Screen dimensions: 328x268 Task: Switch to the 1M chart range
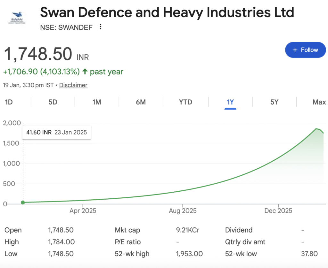[97, 102]
